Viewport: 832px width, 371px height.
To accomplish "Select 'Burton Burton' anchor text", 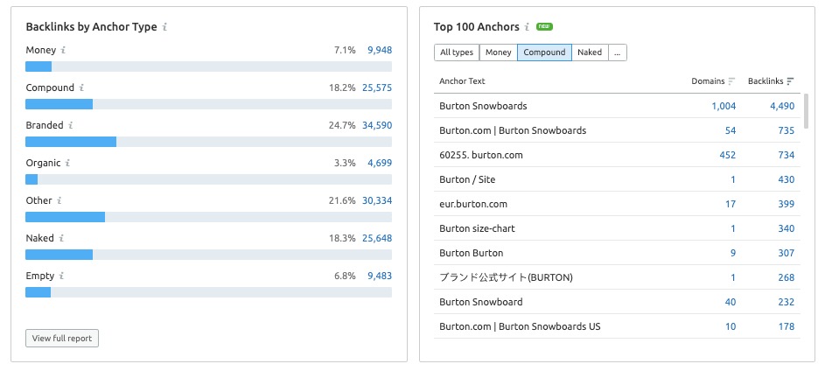I will 472,253.
